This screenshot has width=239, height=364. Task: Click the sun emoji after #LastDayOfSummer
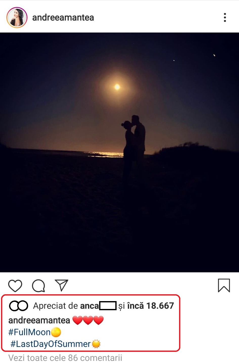pos(96,344)
